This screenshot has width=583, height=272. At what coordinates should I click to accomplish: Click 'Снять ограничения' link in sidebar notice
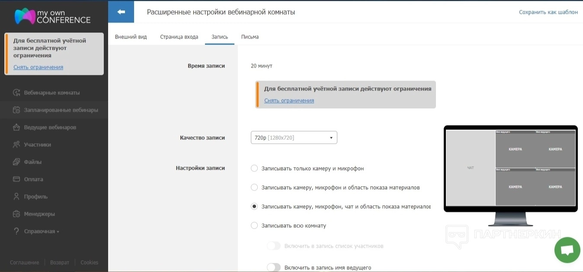pos(38,67)
